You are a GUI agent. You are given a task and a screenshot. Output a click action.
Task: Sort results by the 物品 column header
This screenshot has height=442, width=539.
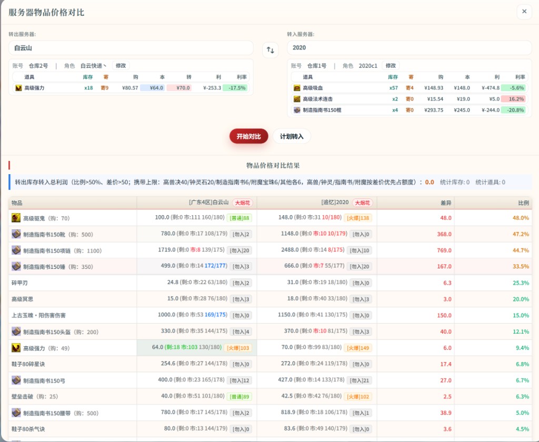17,203
